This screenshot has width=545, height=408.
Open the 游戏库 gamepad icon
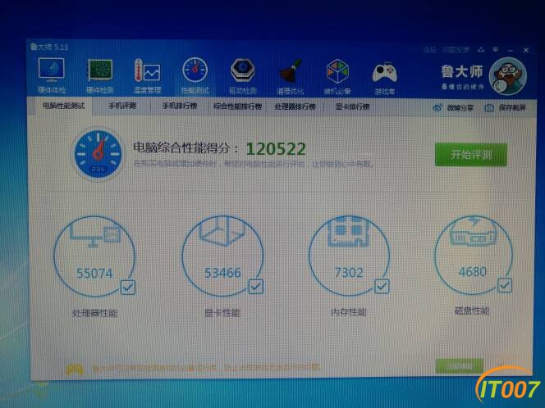[x=384, y=73]
